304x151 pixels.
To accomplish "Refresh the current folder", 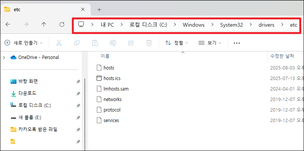I will (62, 24).
